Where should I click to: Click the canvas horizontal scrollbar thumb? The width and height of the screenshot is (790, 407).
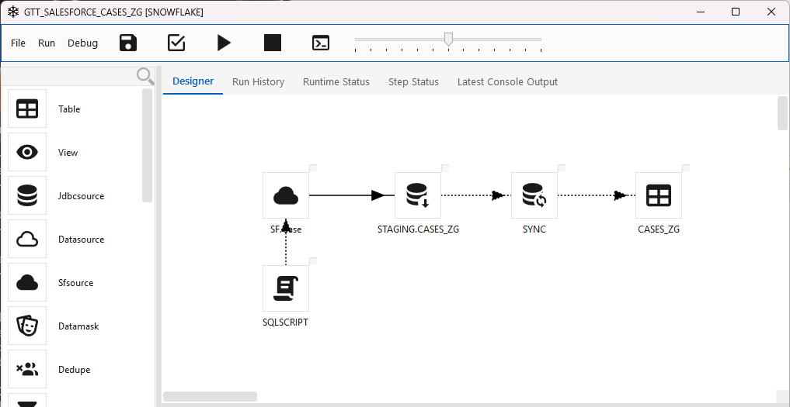[210, 396]
